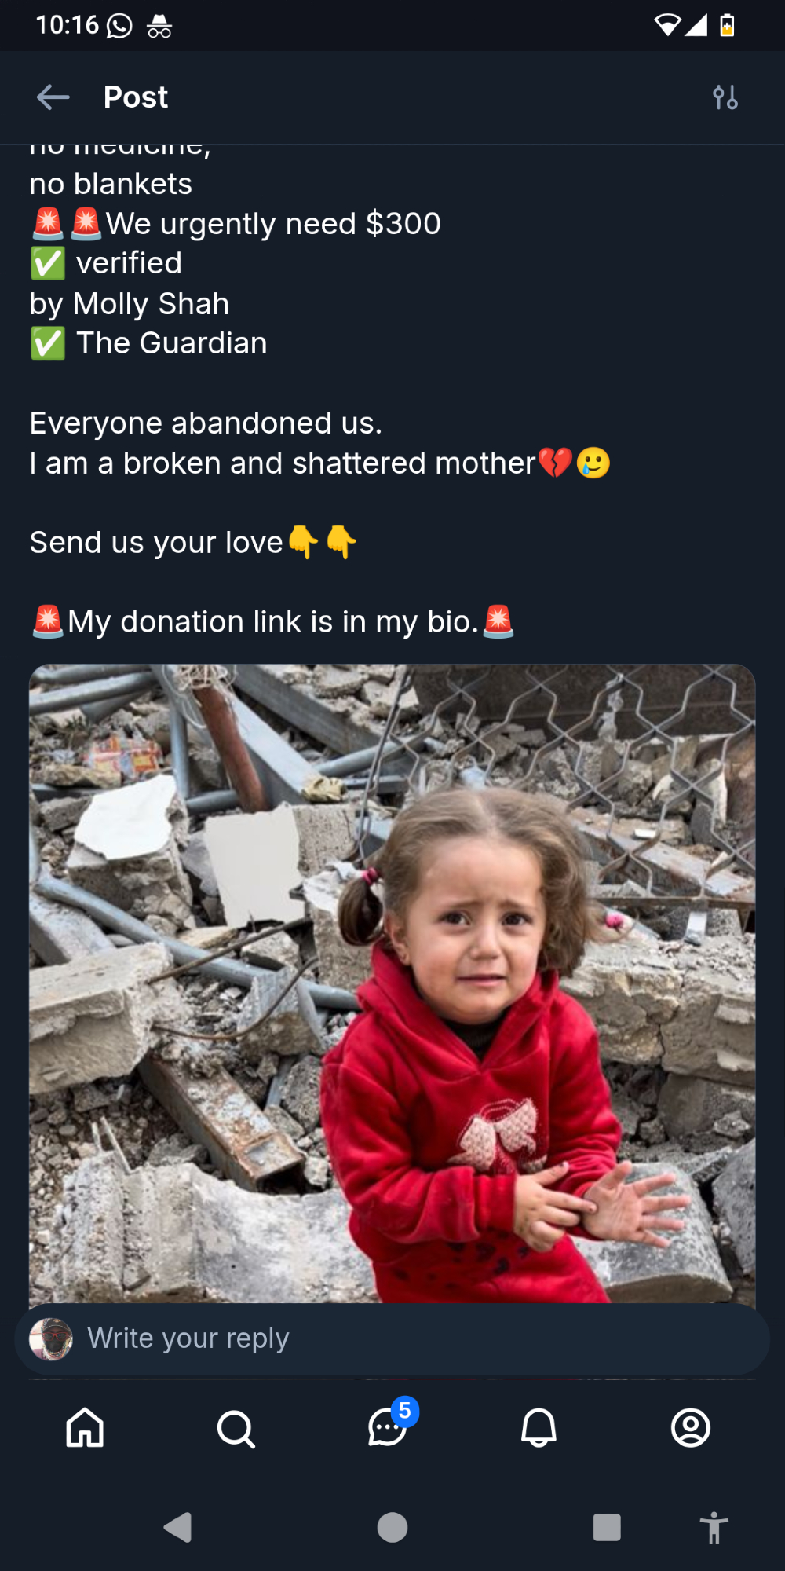Screen dimensions: 785x1571
Task: Tap the "Post" header title
Action: pyautogui.click(x=136, y=97)
